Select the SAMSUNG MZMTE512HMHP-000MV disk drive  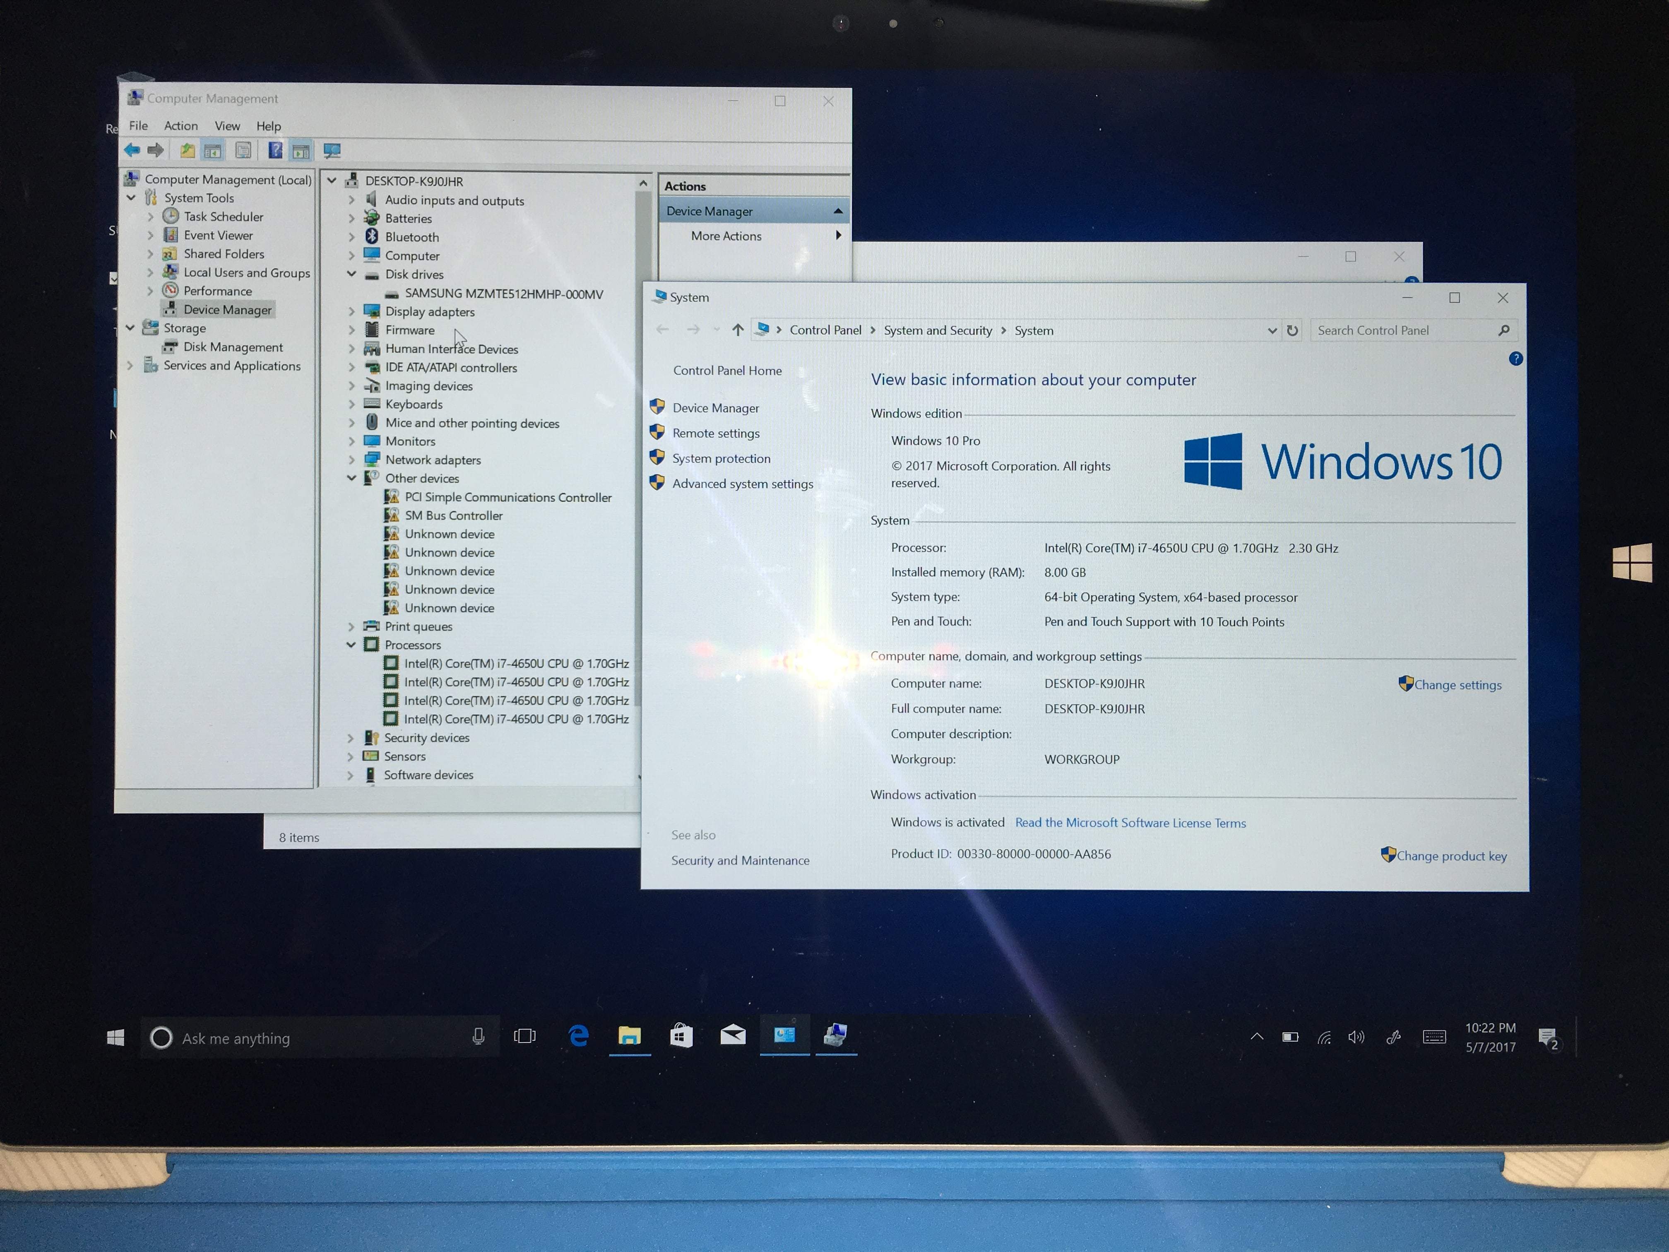[x=503, y=294]
